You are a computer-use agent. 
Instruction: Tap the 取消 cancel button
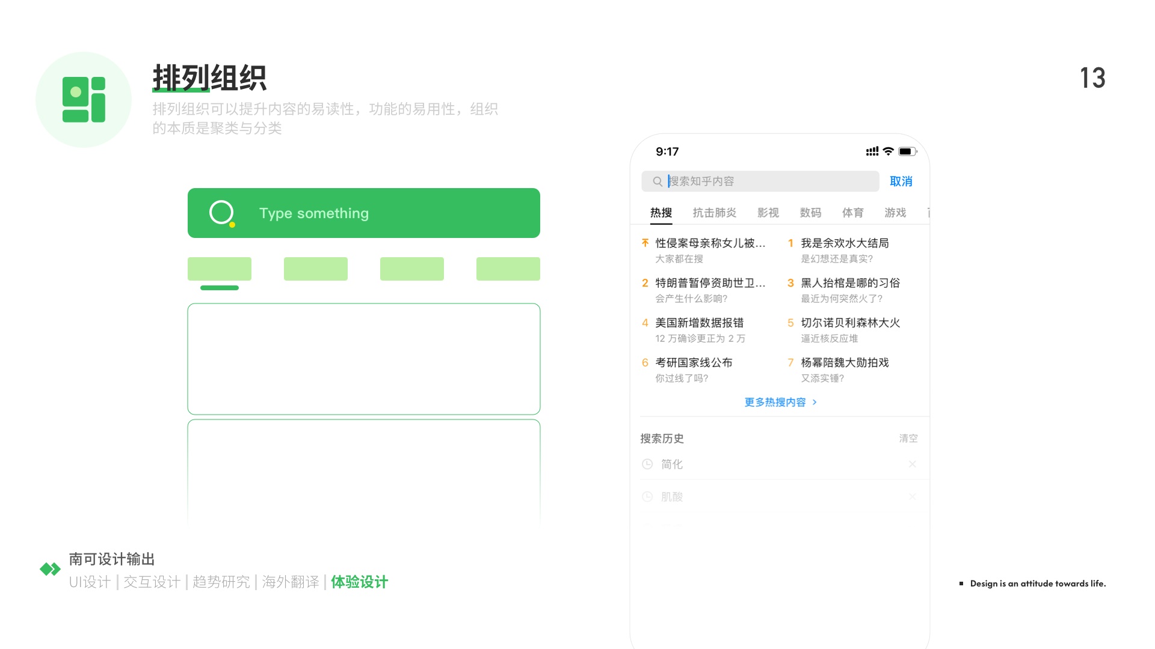(x=901, y=181)
